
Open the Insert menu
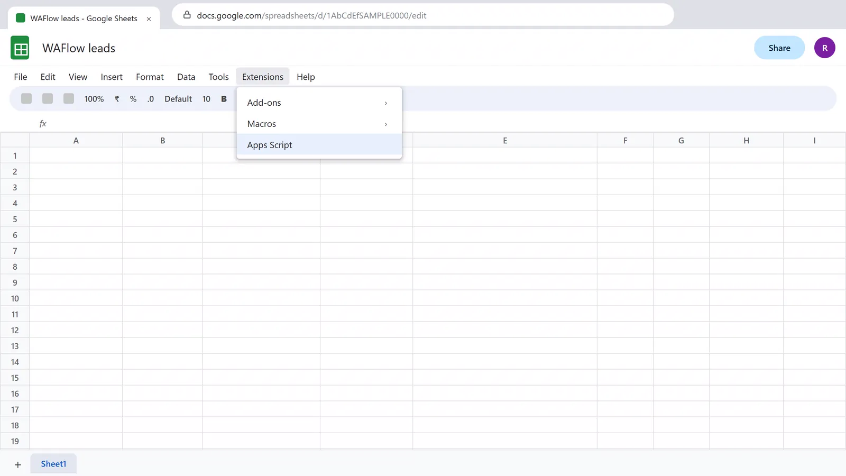pyautogui.click(x=112, y=77)
